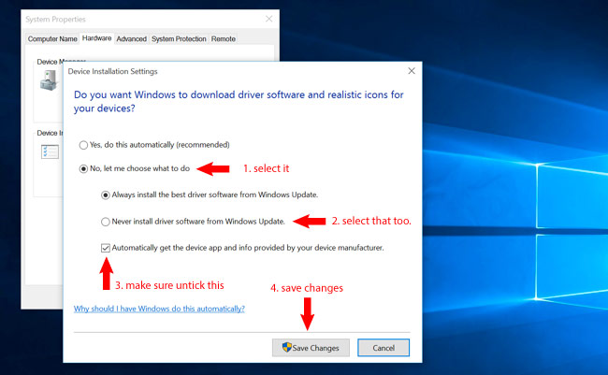
Task: Open 'Why should I have Windows do this automatically?' link
Action: [x=159, y=309]
